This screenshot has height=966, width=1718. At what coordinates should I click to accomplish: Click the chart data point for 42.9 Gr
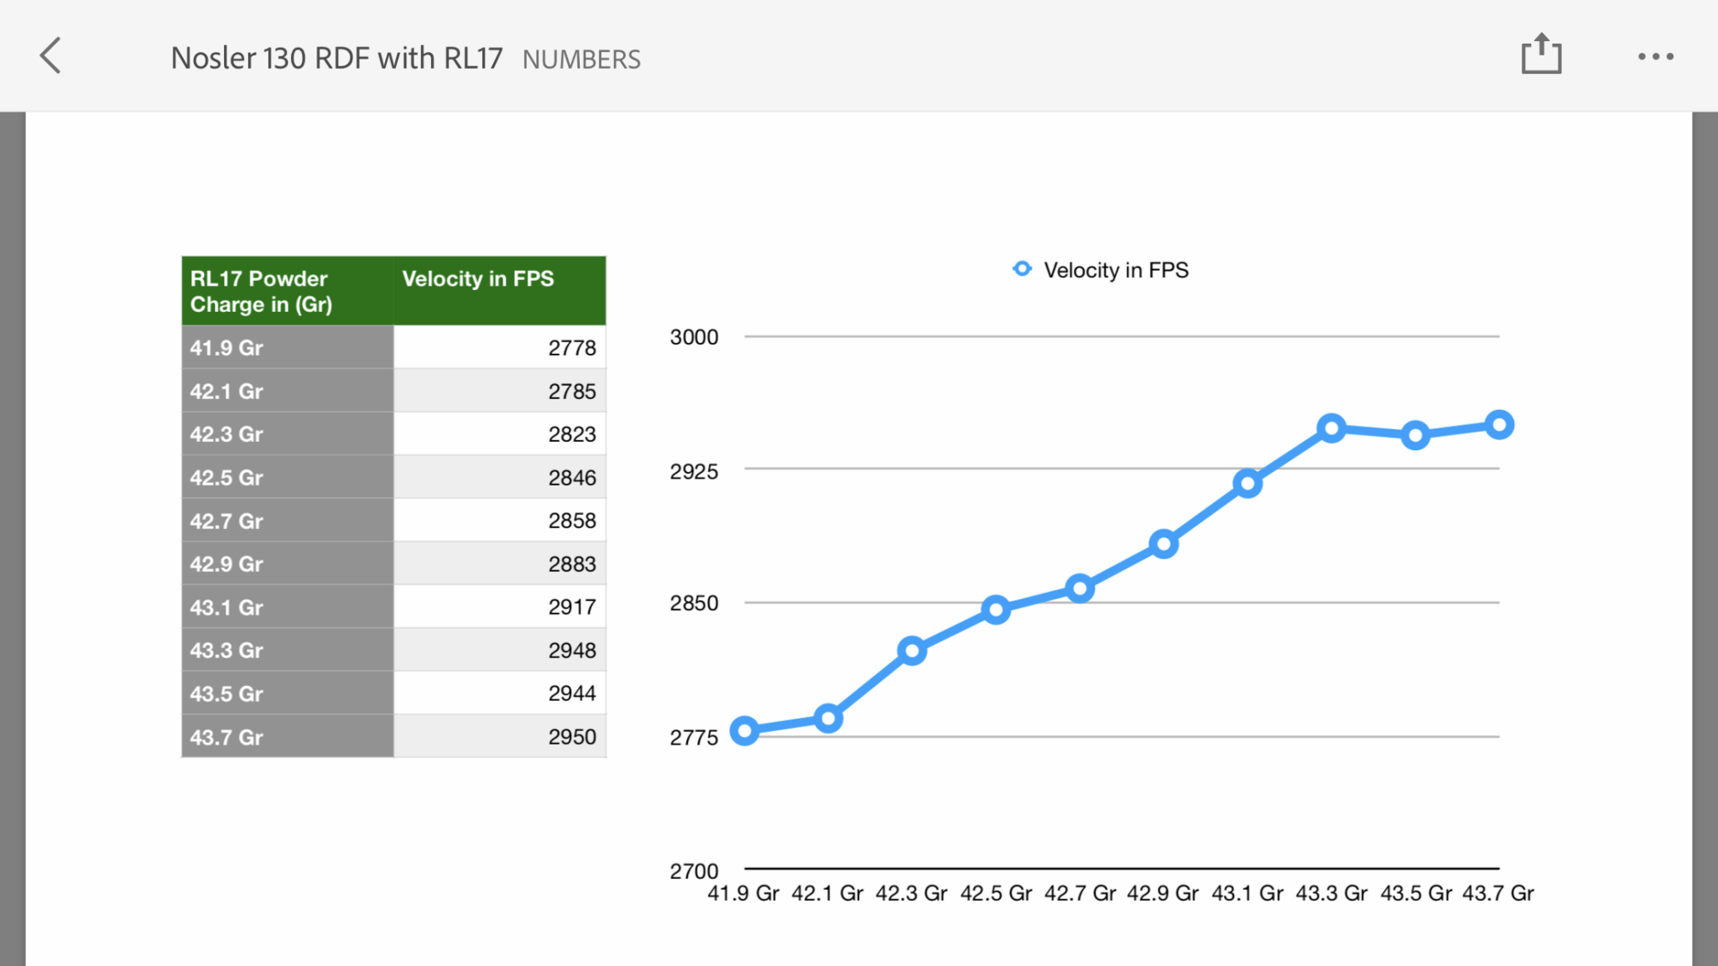[x=1164, y=544]
